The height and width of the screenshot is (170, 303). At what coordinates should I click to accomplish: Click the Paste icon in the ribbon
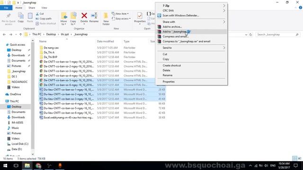coord(30,18)
